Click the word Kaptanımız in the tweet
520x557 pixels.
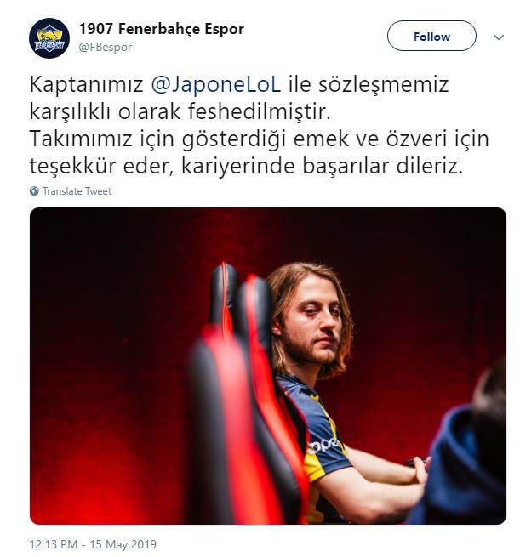[86, 85]
